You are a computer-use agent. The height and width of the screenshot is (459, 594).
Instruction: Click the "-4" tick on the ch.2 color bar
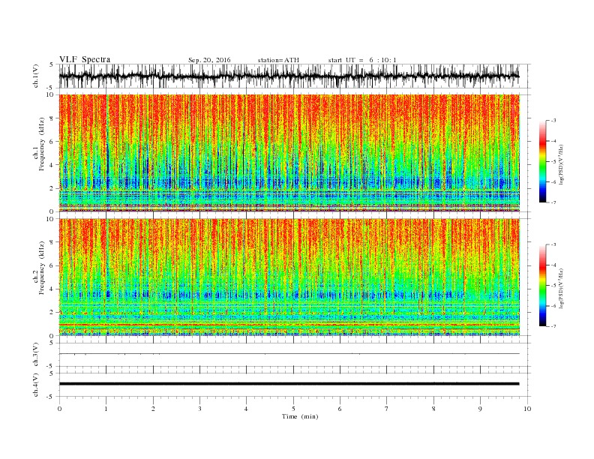[x=553, y=265]
